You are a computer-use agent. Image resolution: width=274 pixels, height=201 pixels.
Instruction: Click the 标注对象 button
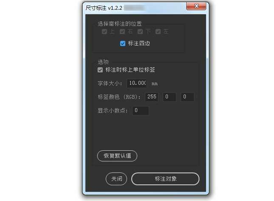click(165, 179)
